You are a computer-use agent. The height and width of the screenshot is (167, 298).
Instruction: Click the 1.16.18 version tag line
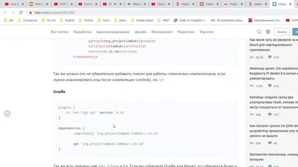pos(112,51)
